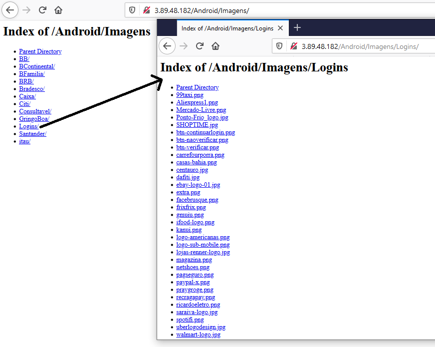Open Parent Directory in the Logins listing

pos(197,87)
